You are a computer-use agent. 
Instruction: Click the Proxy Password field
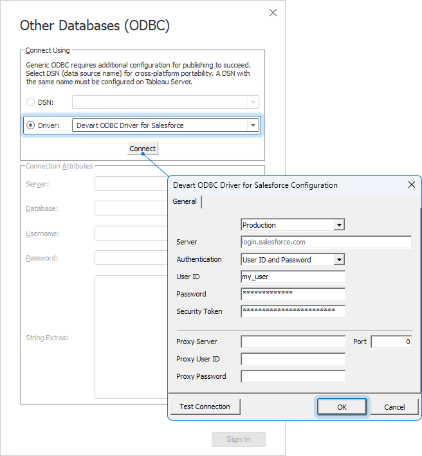[x=293, y=376]
